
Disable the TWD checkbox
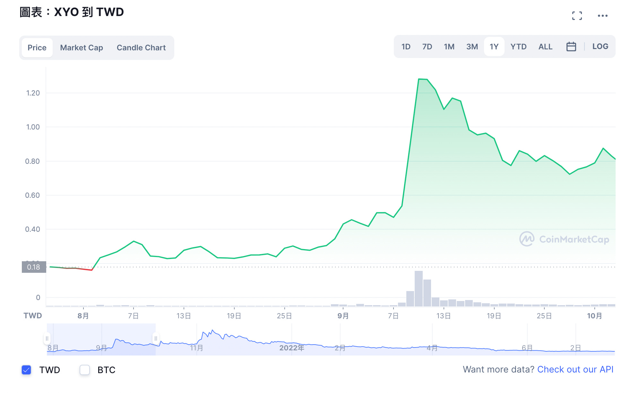pos(26,370)
